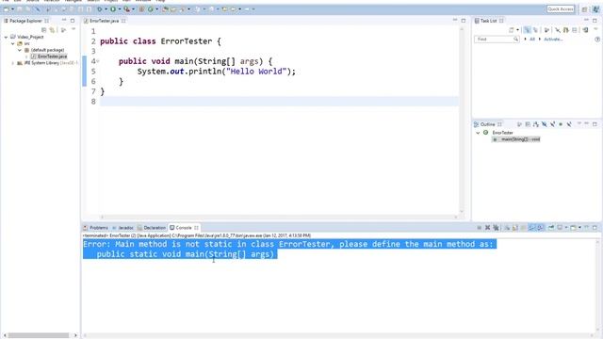Toggle Link with Editor in Package Explorer

tap(52, 29)
